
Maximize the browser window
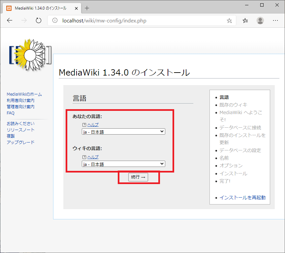[x=262, y=5]
